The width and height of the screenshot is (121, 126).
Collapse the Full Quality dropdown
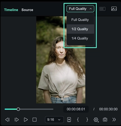click(80, 9)
